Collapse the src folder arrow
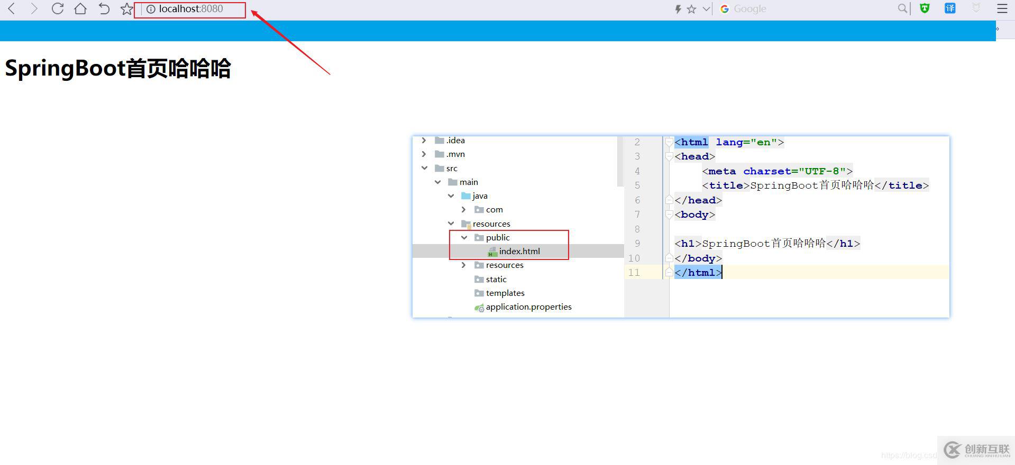This screenshot has width=1015, height=465. pyautogui.click(x=424, y=168)
